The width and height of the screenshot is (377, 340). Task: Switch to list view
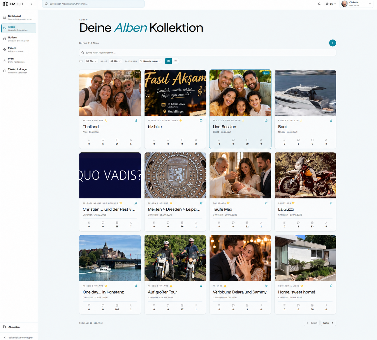175,61
